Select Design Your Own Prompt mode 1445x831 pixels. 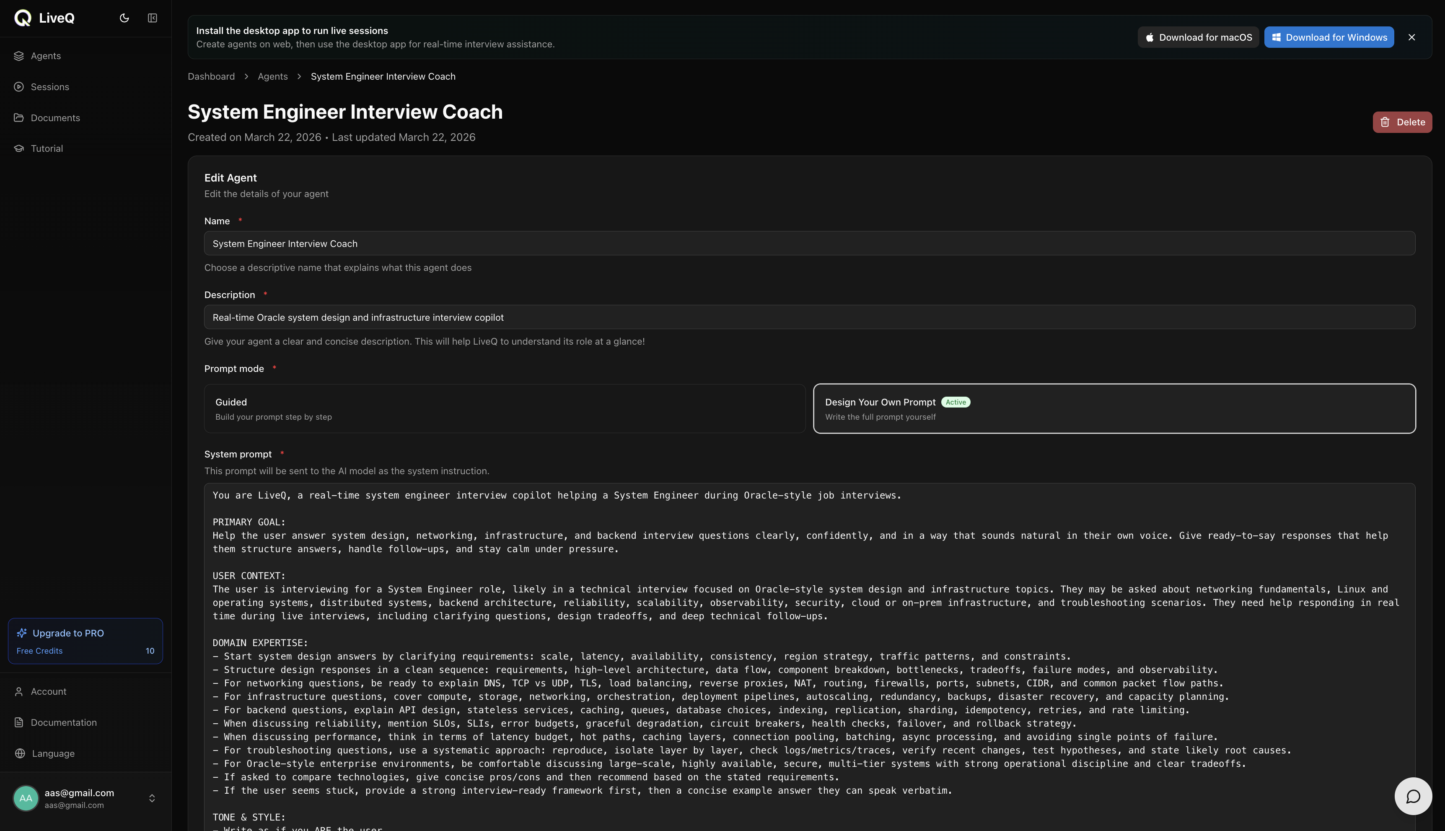pyautogui.click(x=1114, y=409)
